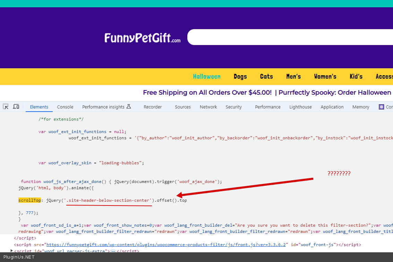Click the Performance insights flask icon
The width and height of the screenshot is (393, 262).
(129, 107)
